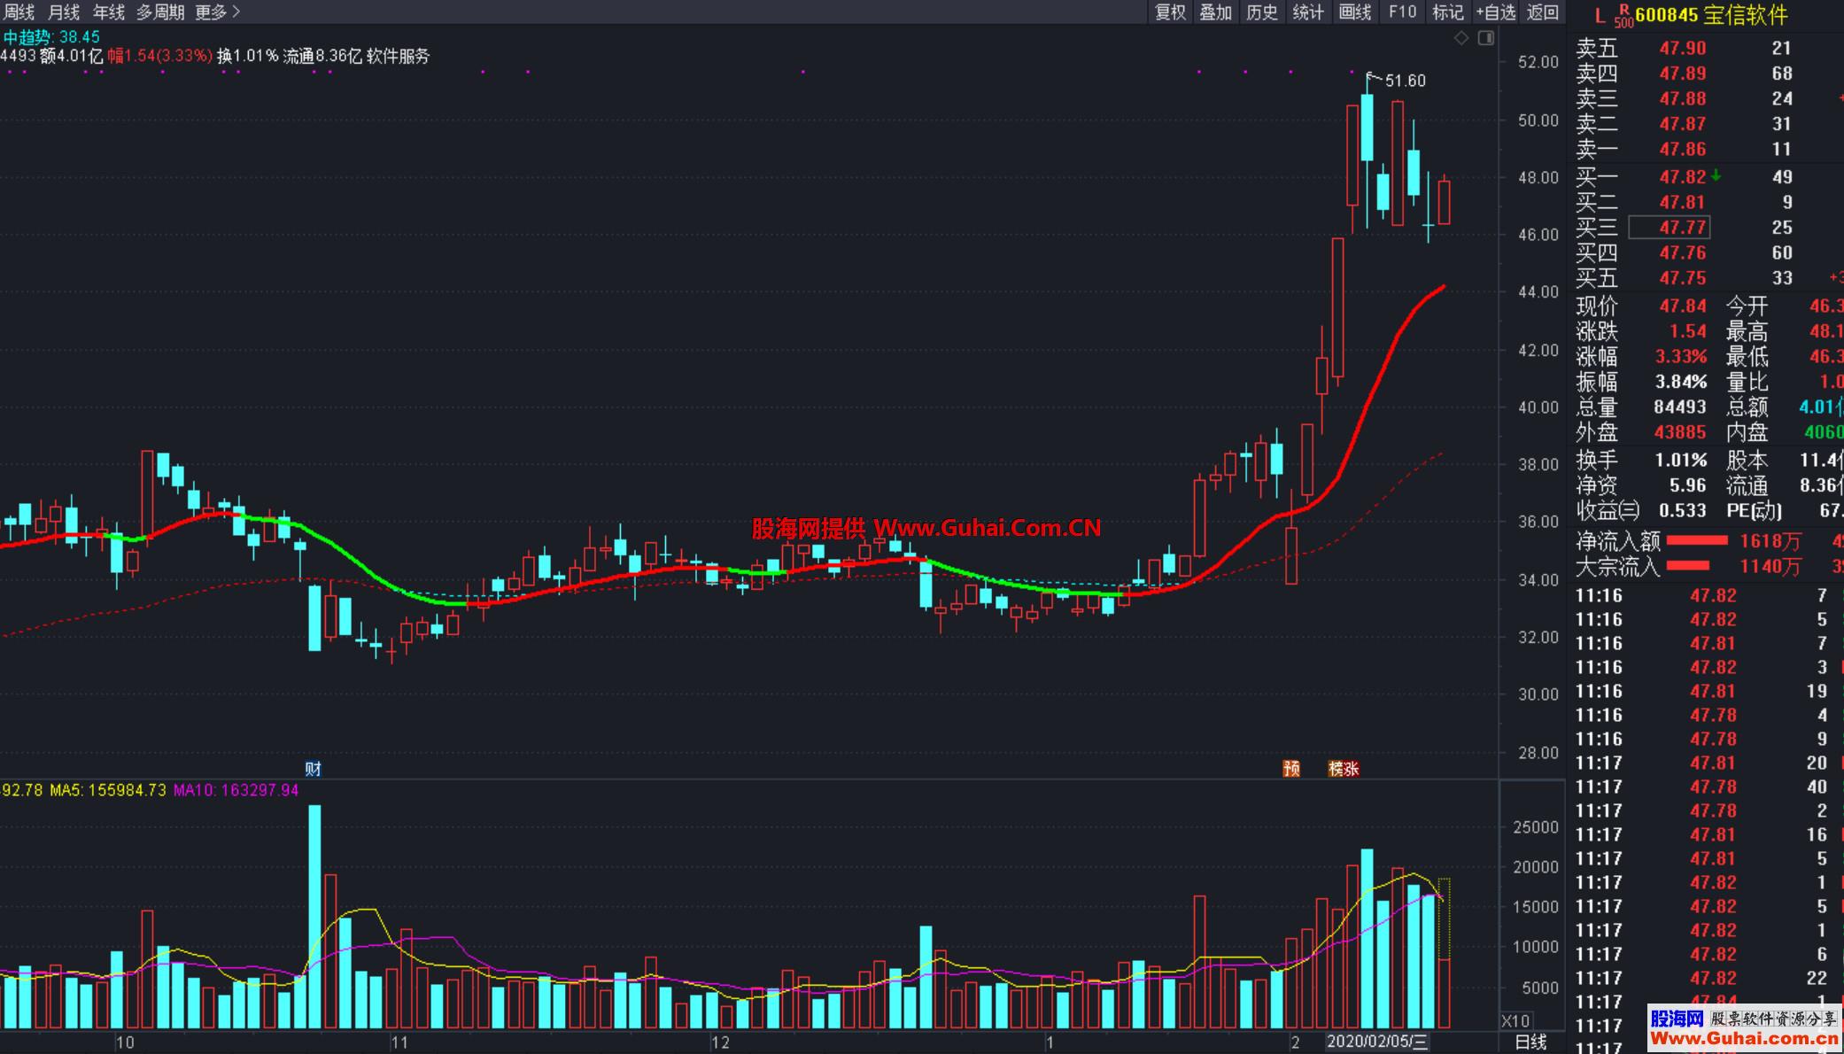Click the 叠加 overlay button
1844x1054 pixels.
[1216, 12]
